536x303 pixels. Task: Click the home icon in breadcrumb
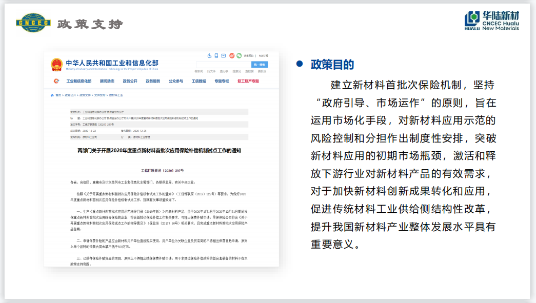click(x=52, y=95)
